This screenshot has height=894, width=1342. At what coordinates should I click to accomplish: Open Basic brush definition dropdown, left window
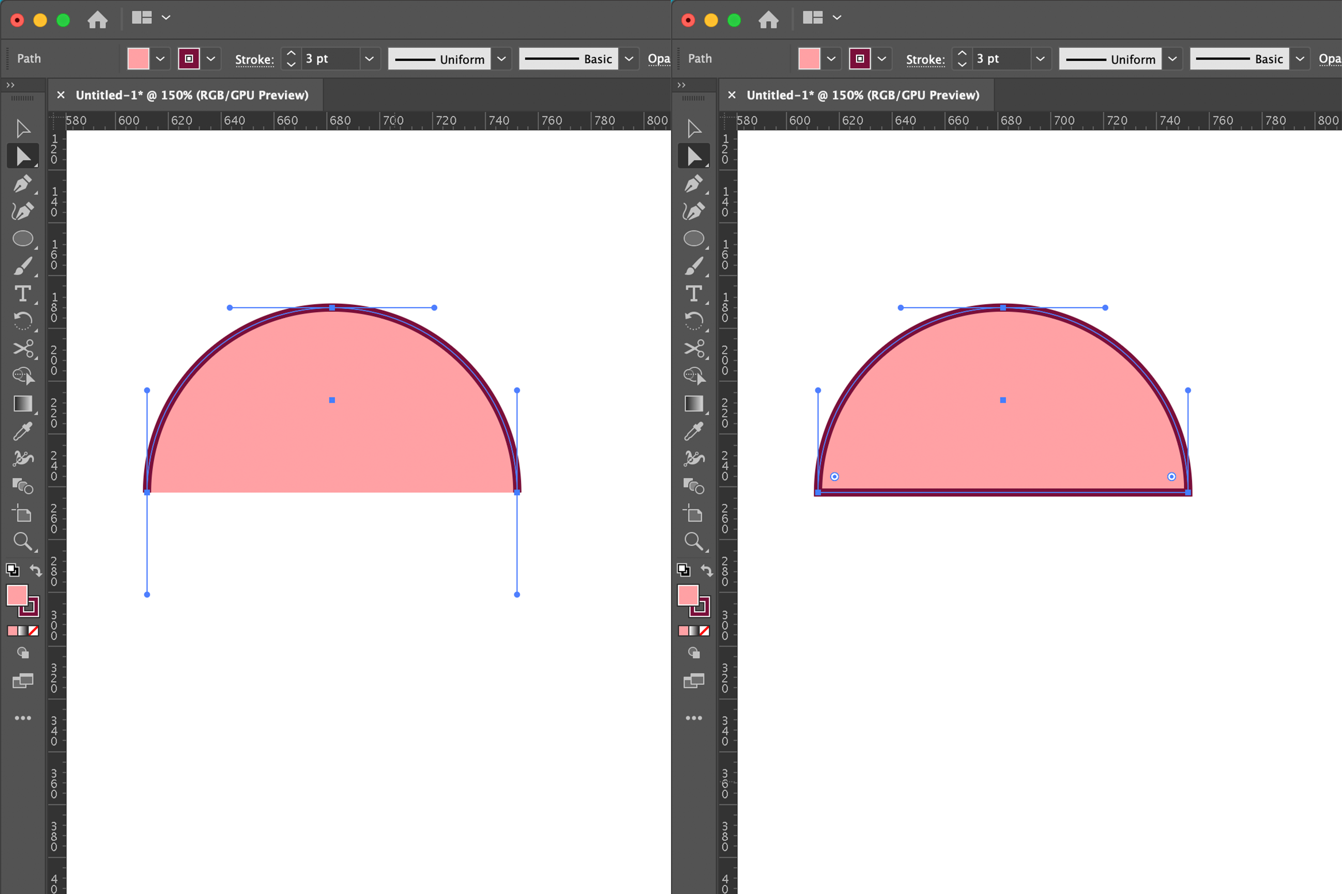coord(629,59)
